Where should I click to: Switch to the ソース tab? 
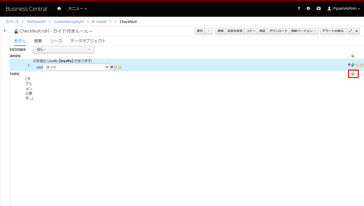[x=56, y=41]
